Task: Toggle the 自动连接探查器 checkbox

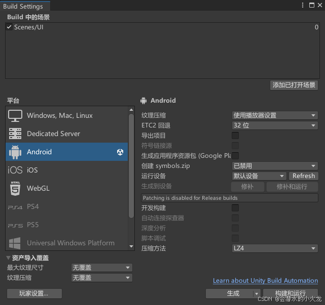Action: [x=235, y=218]
